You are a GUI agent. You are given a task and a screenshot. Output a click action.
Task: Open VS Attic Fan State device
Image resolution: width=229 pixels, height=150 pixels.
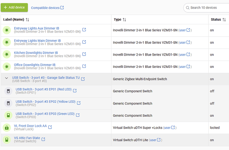[27, 138]
